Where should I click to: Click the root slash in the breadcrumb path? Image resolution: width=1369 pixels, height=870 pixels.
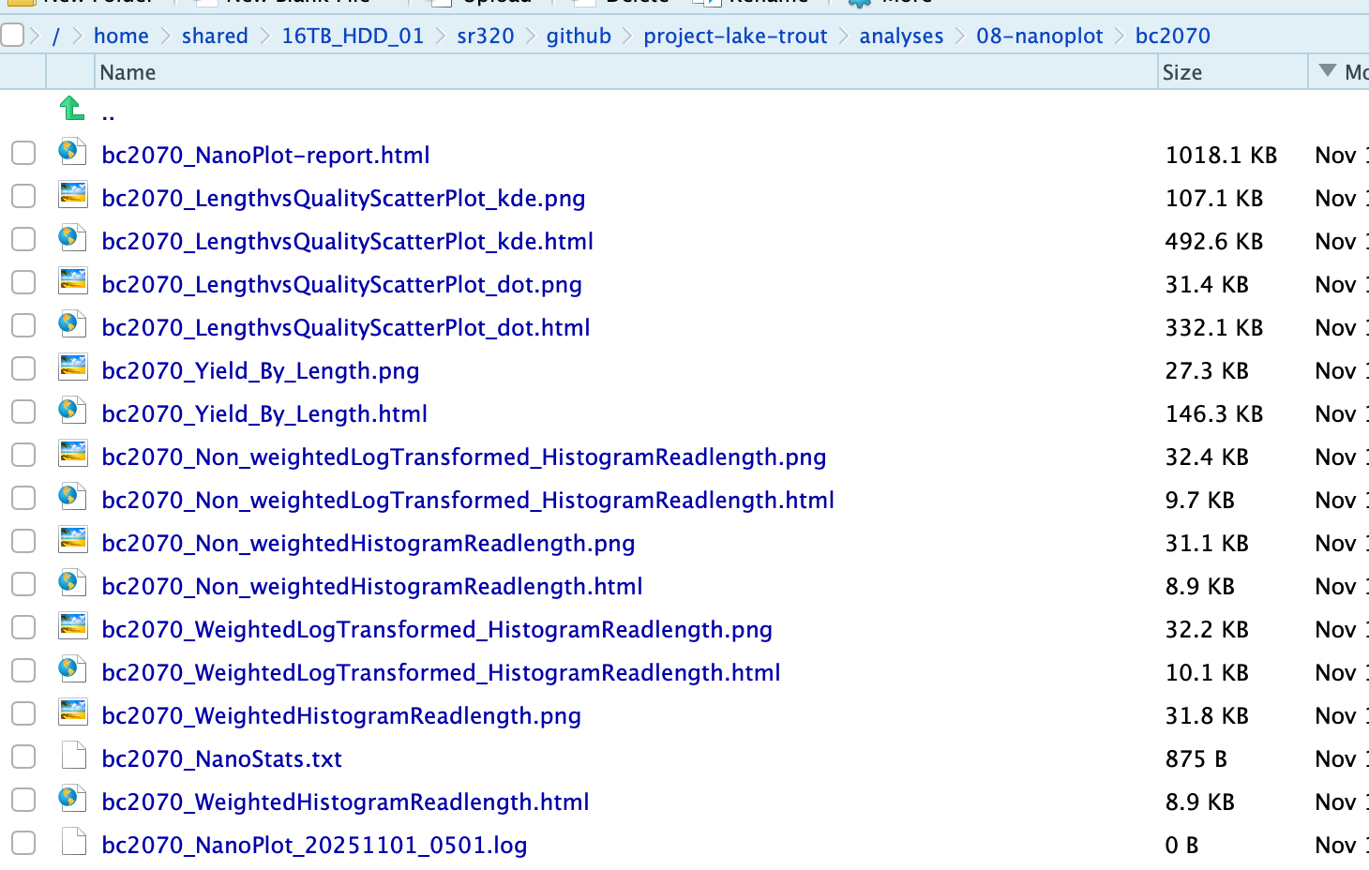click(56, 36)
